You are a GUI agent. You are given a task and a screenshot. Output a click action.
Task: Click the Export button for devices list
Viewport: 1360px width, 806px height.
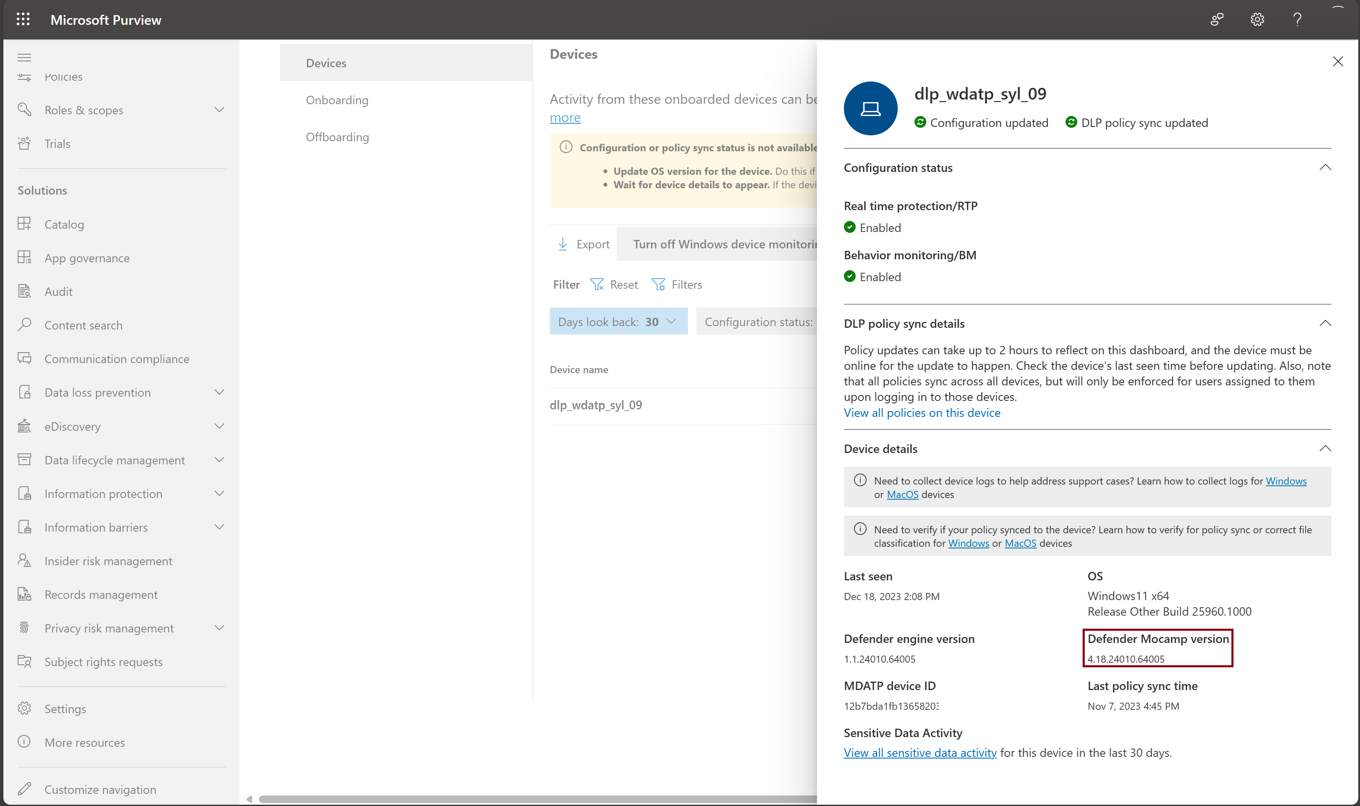[583, 244]
